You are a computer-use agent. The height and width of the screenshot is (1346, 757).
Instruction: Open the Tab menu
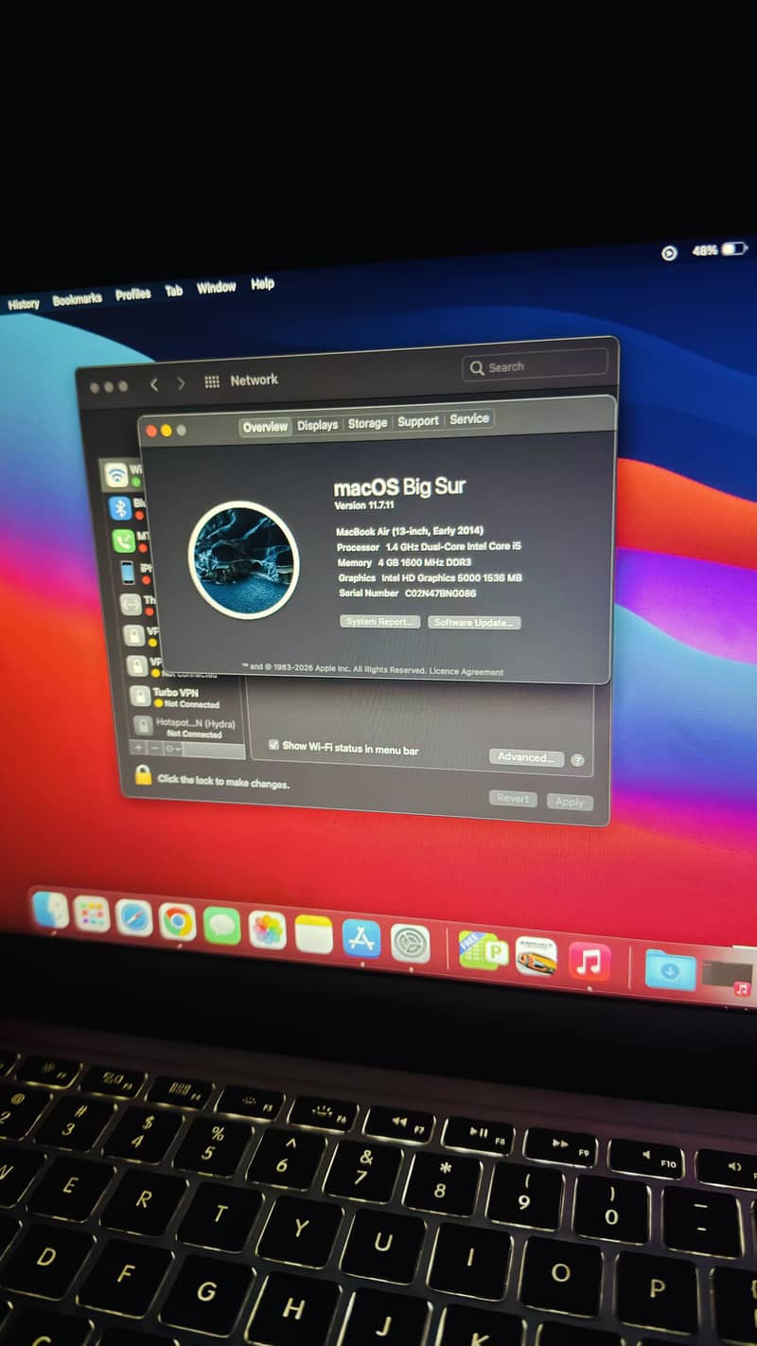click(174, 291)
